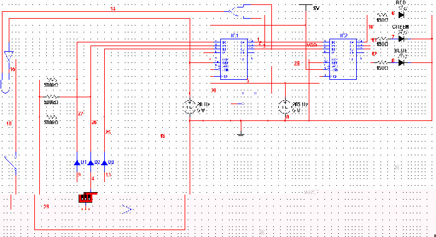Click net label 14 on the top wire
The height and width of the screenshot is (237, 436).
(113, 9)
